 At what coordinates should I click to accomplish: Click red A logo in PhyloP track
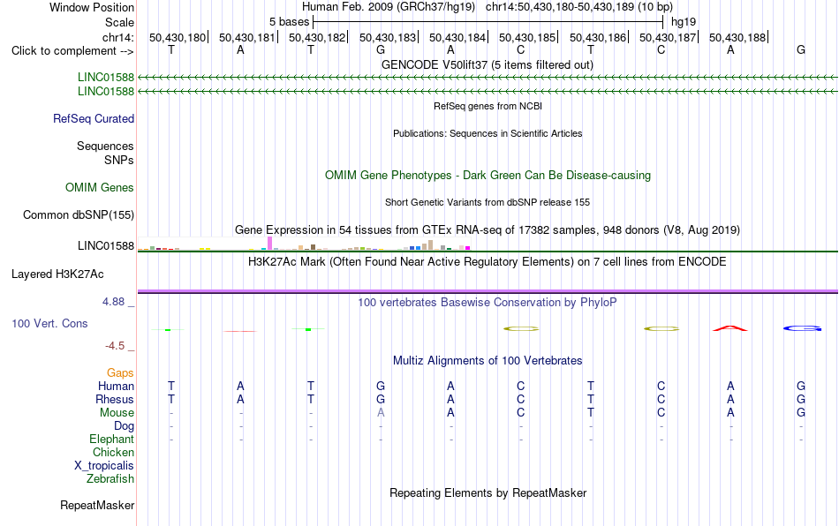click(x=730, y=328)
